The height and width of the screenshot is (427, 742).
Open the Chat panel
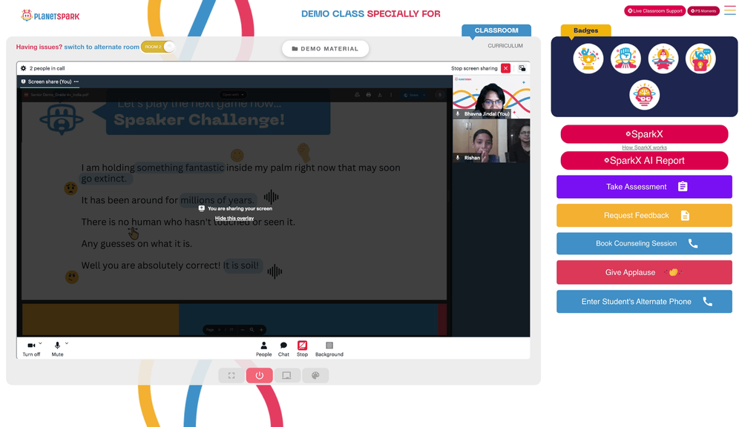point(283,349)
